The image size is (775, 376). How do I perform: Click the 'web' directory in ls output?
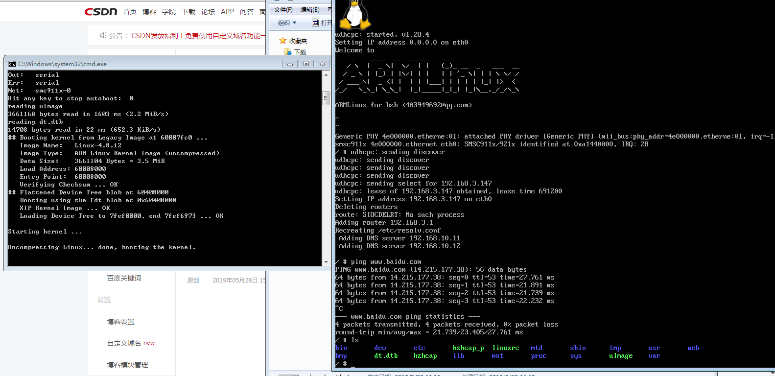coord(693,348)
